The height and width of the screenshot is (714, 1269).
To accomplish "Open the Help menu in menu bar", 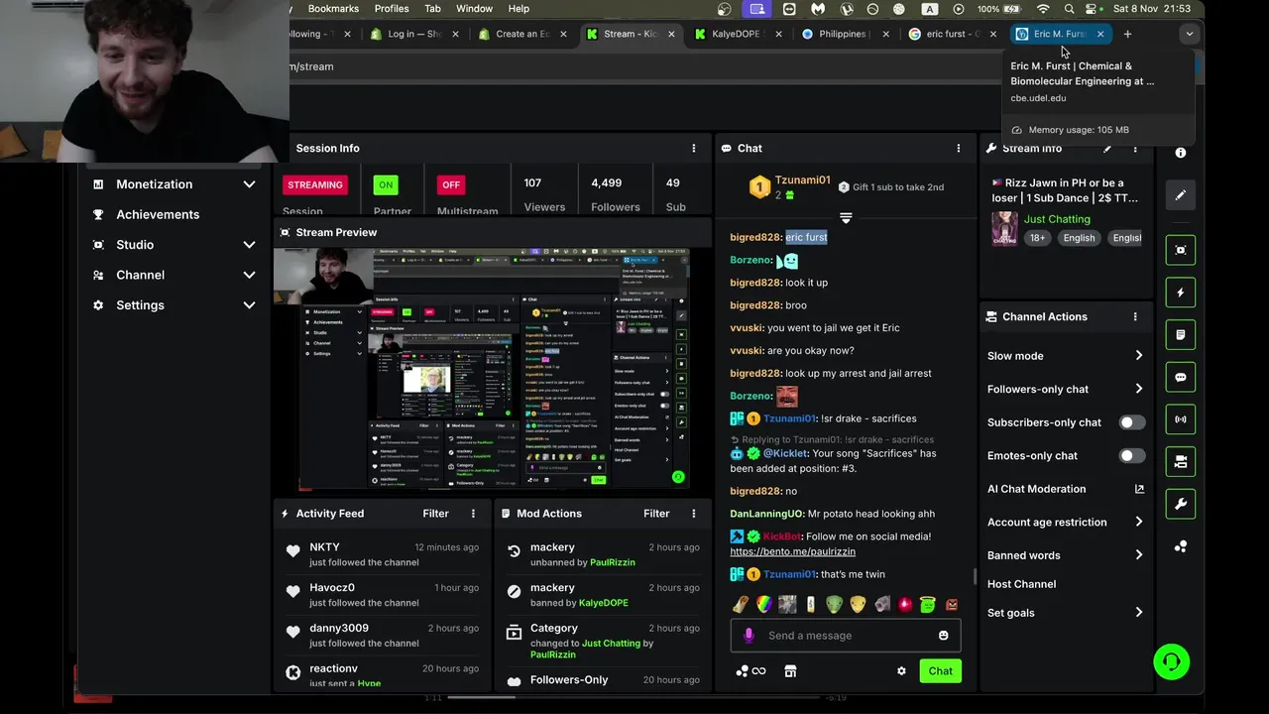I will [x=519, y=9].
